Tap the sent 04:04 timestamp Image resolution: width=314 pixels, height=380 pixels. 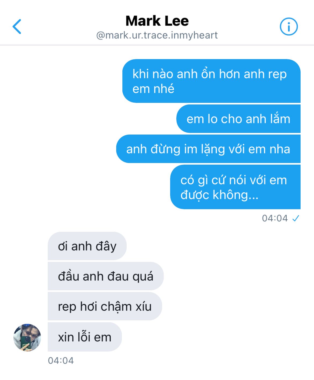click(275, 218)
